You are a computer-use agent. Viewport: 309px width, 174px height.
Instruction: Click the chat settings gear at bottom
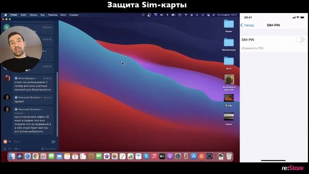(x=42, y=149)
